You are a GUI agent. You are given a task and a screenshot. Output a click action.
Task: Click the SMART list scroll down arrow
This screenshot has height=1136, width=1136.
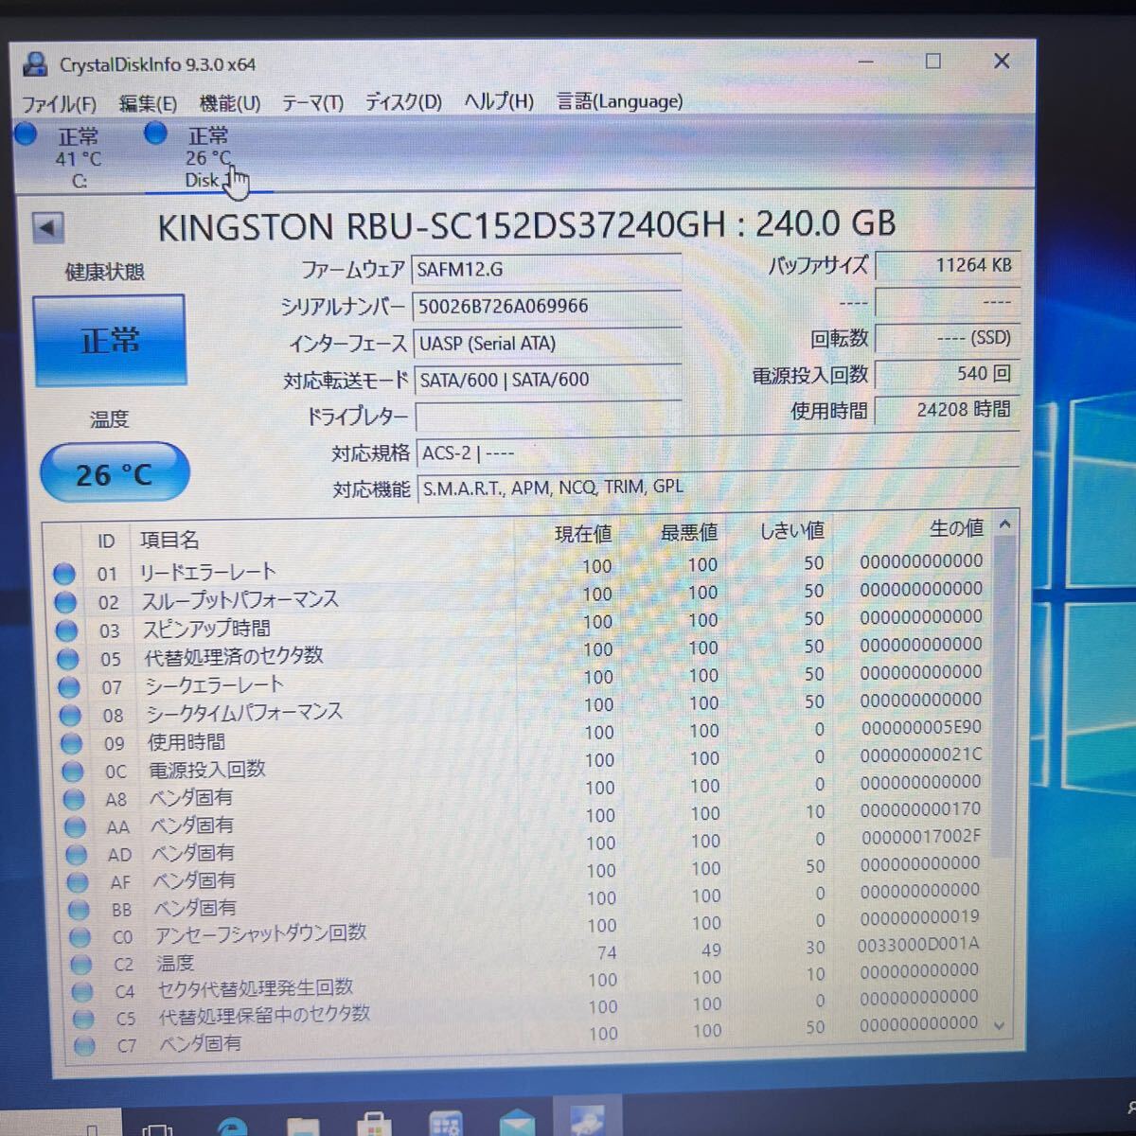(x=1000, y=1025)
